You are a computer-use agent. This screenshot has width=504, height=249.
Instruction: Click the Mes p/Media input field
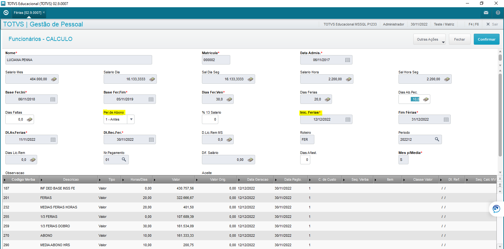[x=404, y=160]
